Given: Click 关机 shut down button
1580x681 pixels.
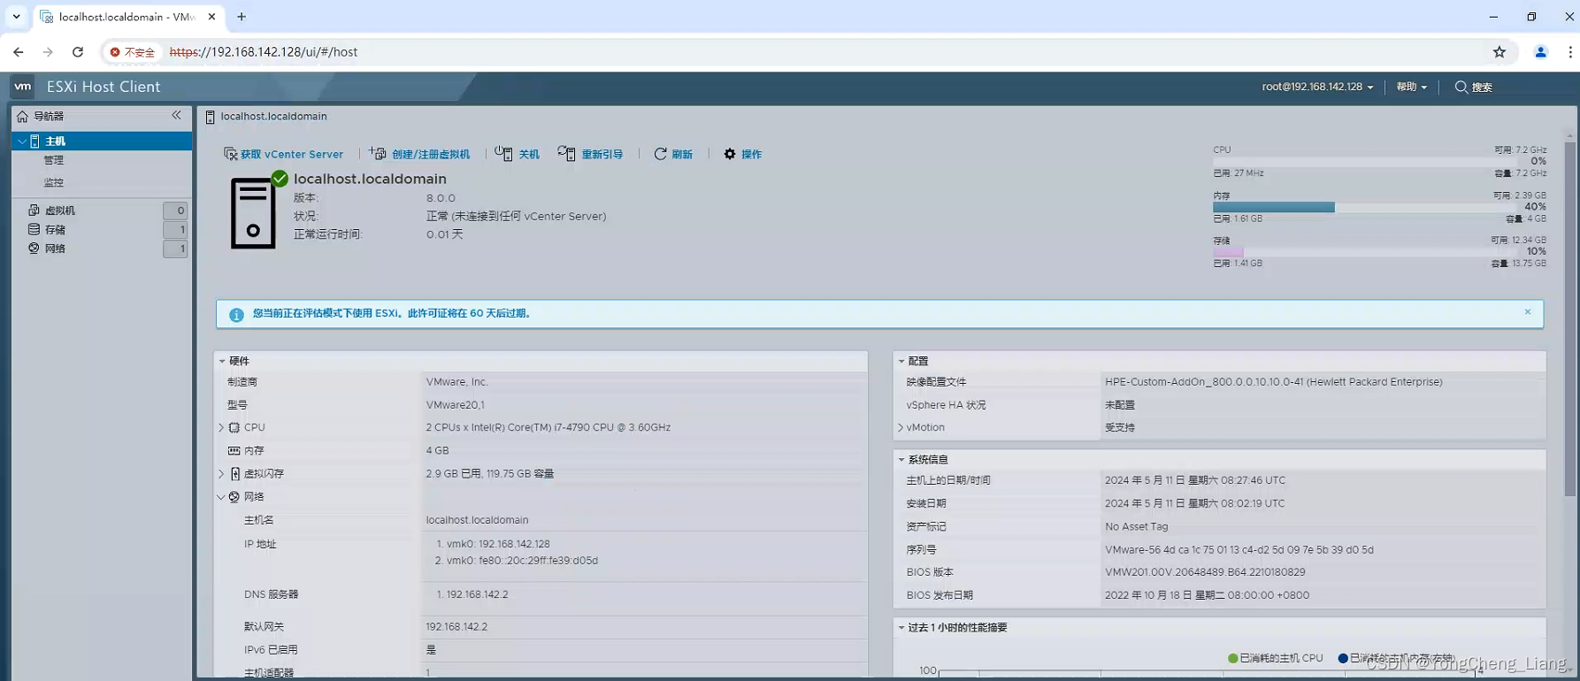Looking at the screenshot, I should point(518,154).
